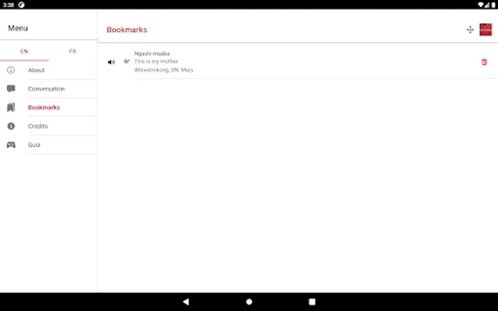Switch menu language to EN tab
Screen dimensions: 498x311
[24, 51]
